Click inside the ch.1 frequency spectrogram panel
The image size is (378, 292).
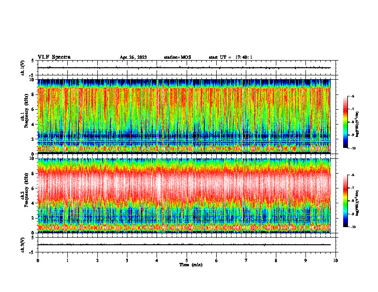[184, 116]
